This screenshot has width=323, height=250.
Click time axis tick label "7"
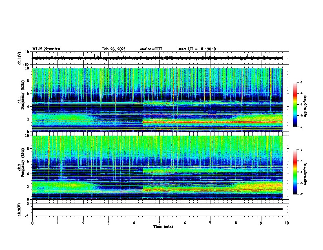click(x=210, y=223)
